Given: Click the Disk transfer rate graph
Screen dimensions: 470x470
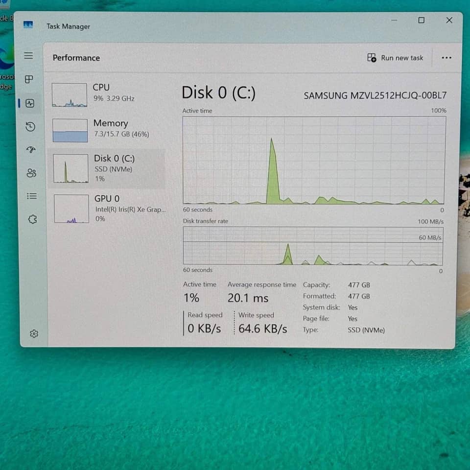Looking at the screenshot, I should (313, 246).
